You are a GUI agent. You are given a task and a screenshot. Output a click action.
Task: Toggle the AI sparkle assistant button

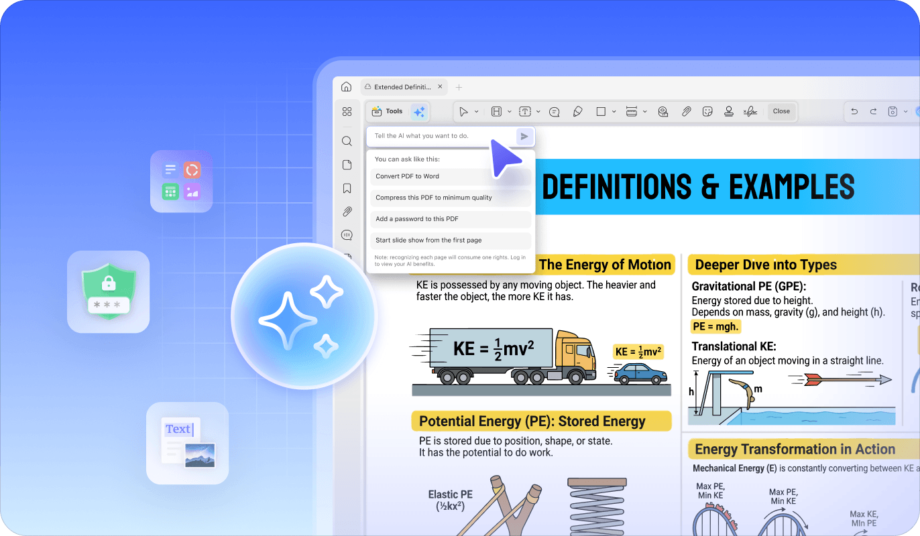pos(419,112)
